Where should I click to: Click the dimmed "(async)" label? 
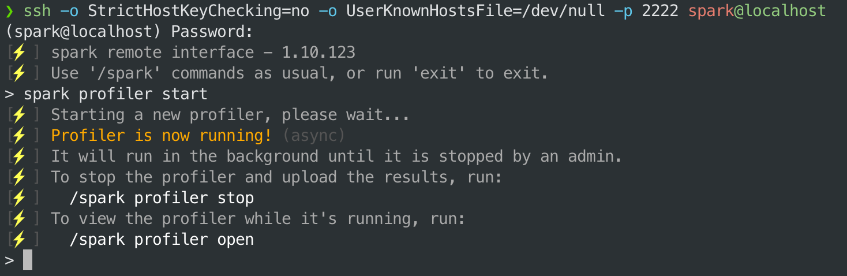313,136
